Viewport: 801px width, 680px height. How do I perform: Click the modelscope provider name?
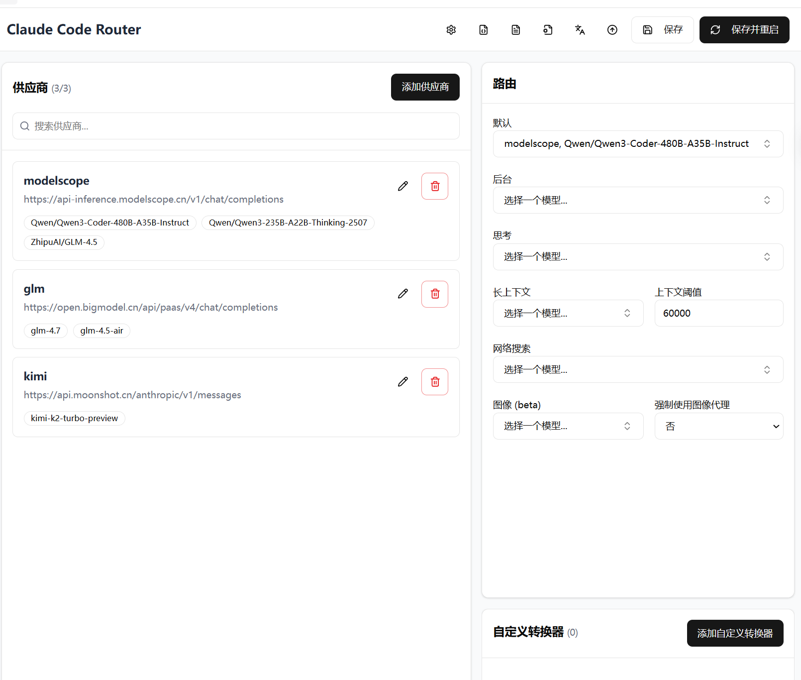pos(57,181)
